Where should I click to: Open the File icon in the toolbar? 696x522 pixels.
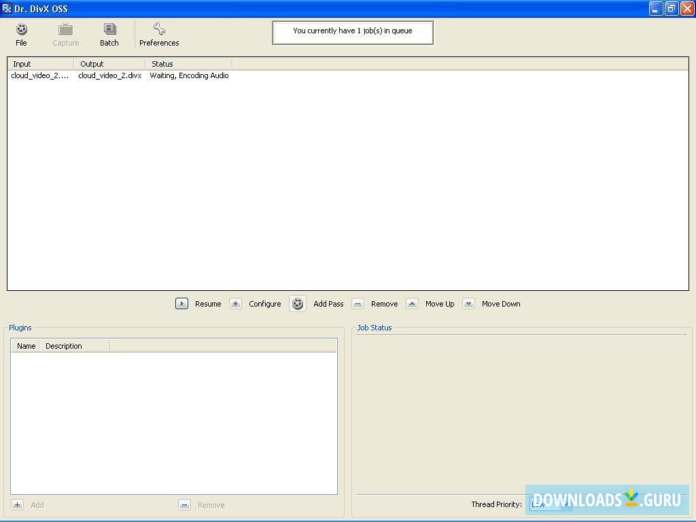click(21, 28)
